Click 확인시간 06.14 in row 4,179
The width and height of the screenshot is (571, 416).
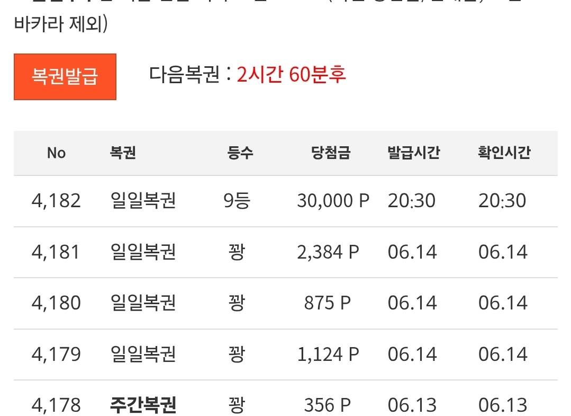click(x=503, y=354)
